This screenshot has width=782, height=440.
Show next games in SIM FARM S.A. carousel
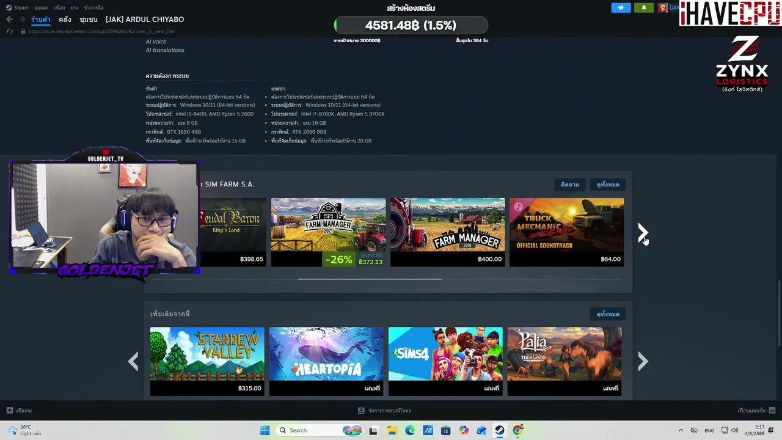(642, 232)
